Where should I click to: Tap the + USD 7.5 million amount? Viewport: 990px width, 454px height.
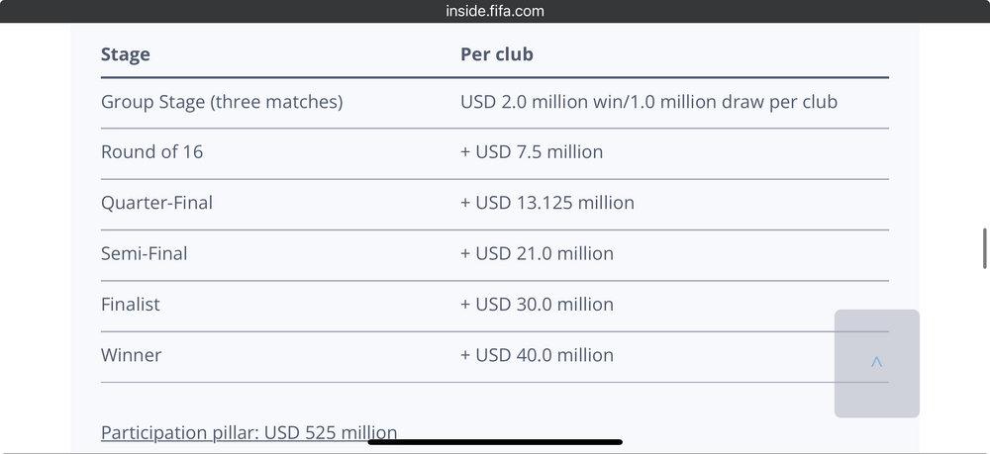pyautogui.click(x=532, y=152)
